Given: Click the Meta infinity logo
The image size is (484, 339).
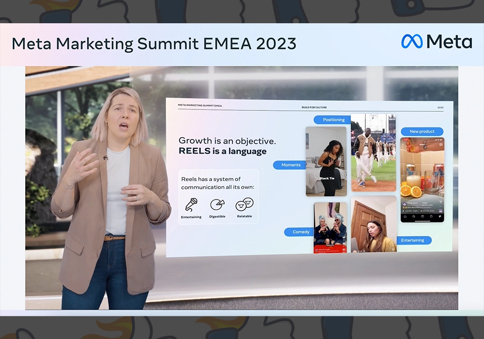Looking at the screenshot, I should [412, 42].
